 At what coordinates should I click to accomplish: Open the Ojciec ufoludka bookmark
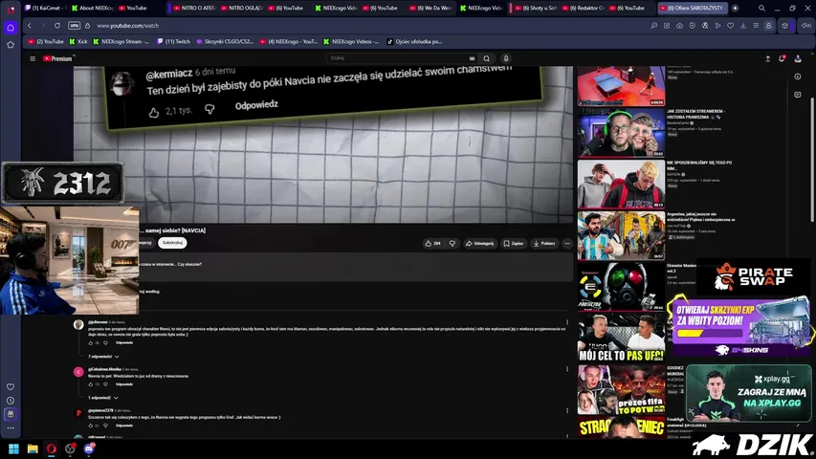[x=414, y=42]
